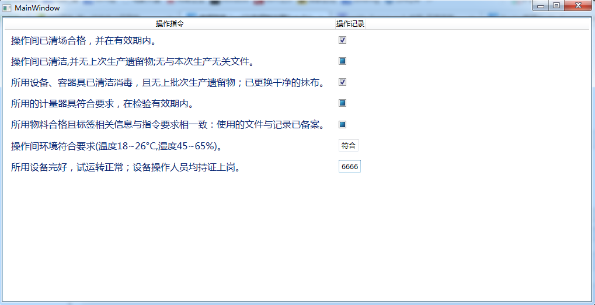Image resolution: width=595 pixels, height=305 pixels.
Task: Uncheck the 操作间已清场合格 checkbox
Action: 342,40
